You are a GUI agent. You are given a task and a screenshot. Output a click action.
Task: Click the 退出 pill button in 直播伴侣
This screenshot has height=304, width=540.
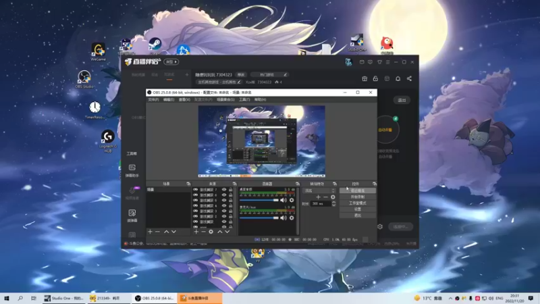click(402, 100)
